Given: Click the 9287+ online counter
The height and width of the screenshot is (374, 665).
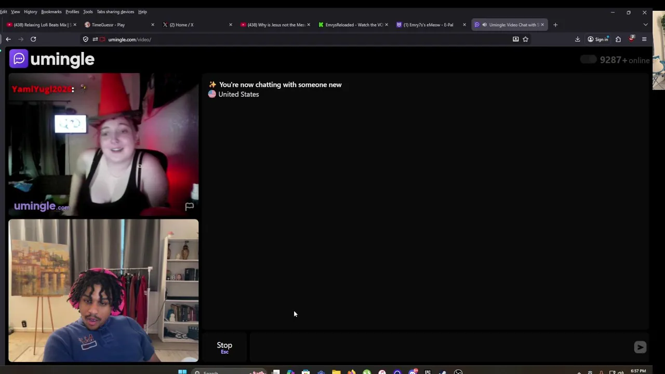Looking at the screenshot, I should click(624, 60).
